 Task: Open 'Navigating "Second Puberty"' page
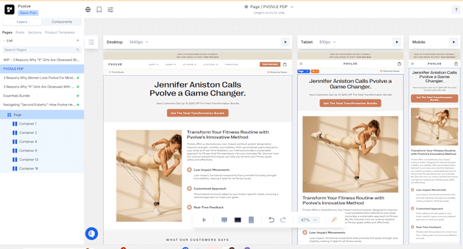coord(42,105)
